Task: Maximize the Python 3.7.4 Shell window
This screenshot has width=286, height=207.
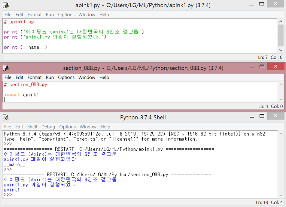Action: [x=262, y=116]
